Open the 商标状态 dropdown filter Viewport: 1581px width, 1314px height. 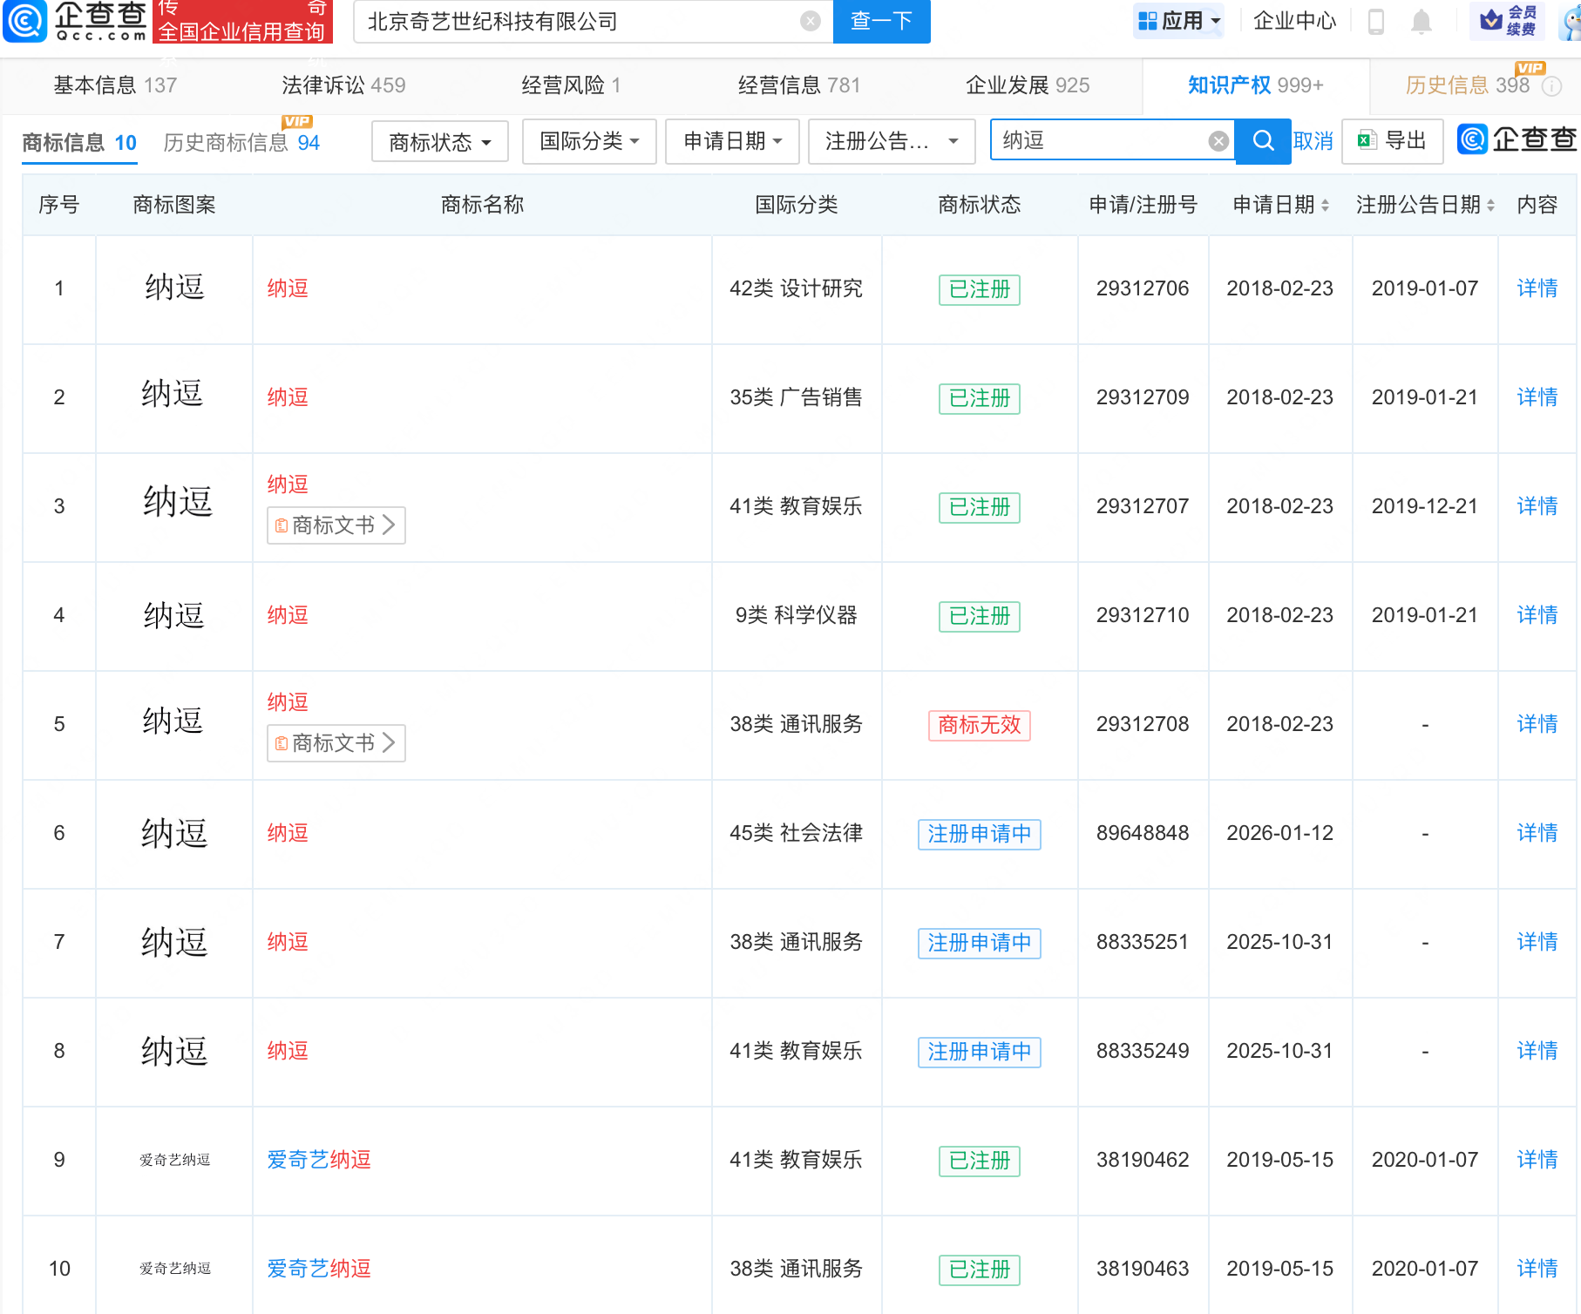tap(439, 142)
